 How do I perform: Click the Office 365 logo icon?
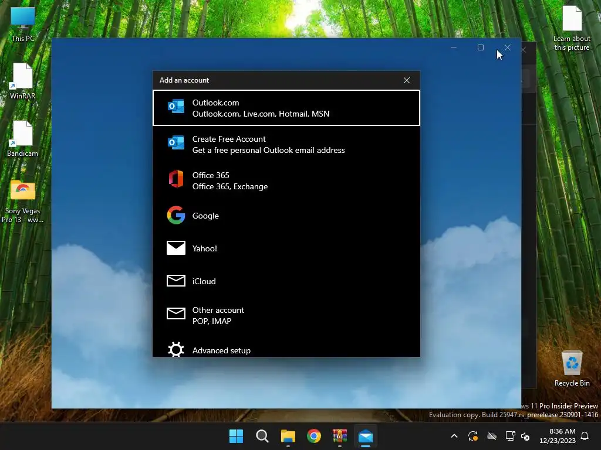[x=176, y=179]
